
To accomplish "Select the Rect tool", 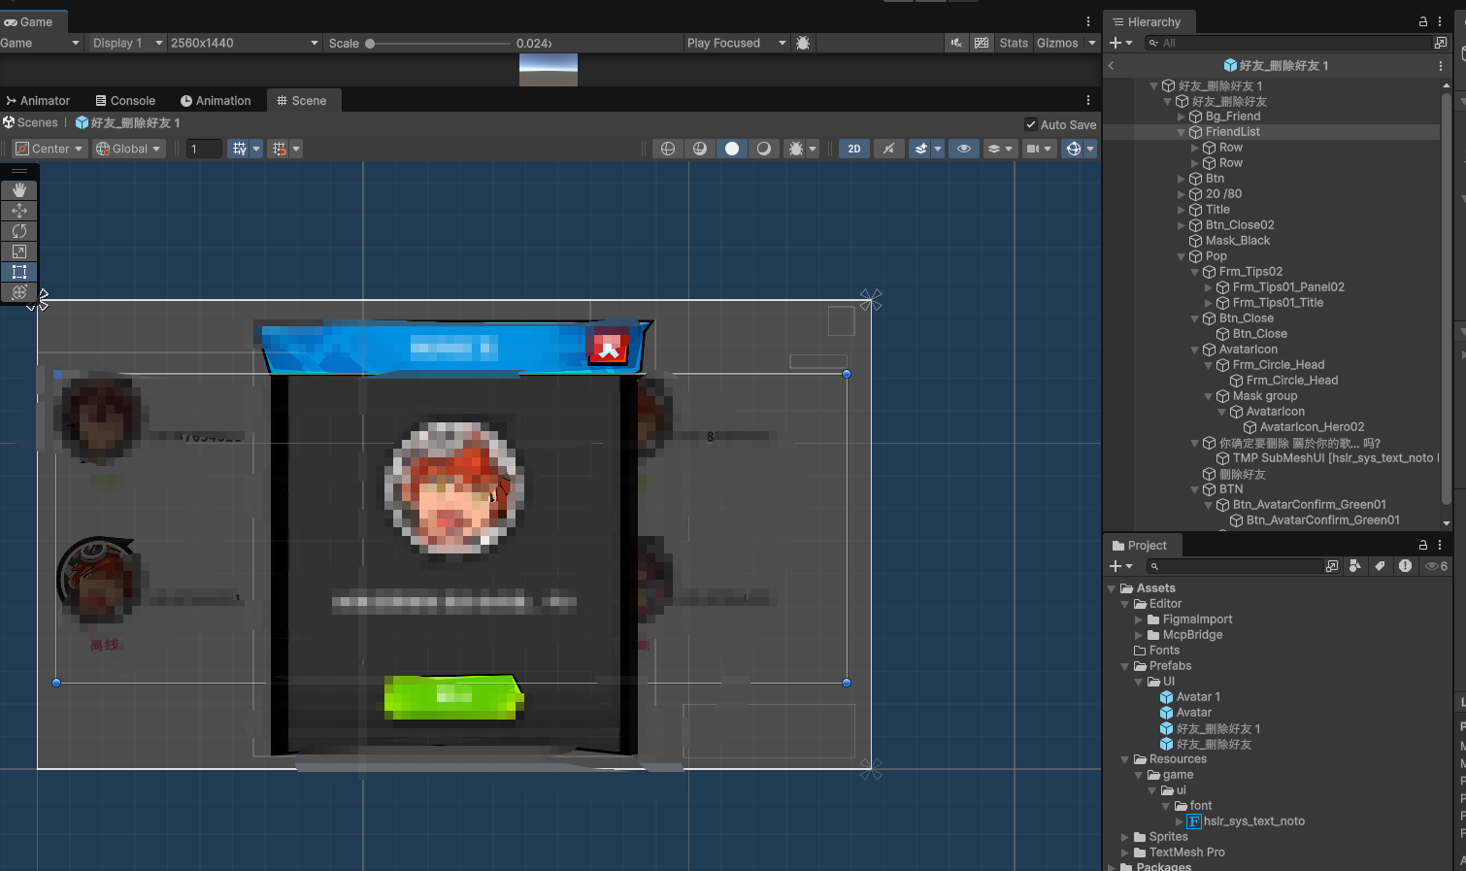I will tap(19, 272).
